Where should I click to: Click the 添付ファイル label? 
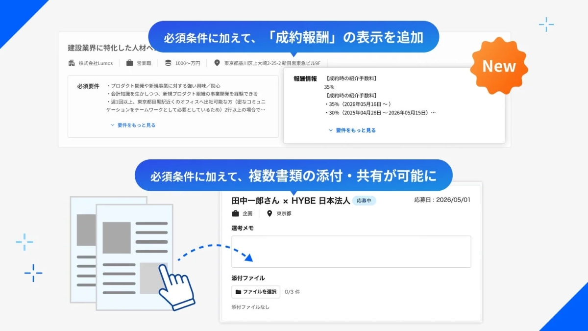click(x=248, y=278)
